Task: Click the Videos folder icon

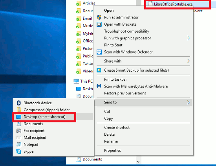Action: click(x=79, y=71)
